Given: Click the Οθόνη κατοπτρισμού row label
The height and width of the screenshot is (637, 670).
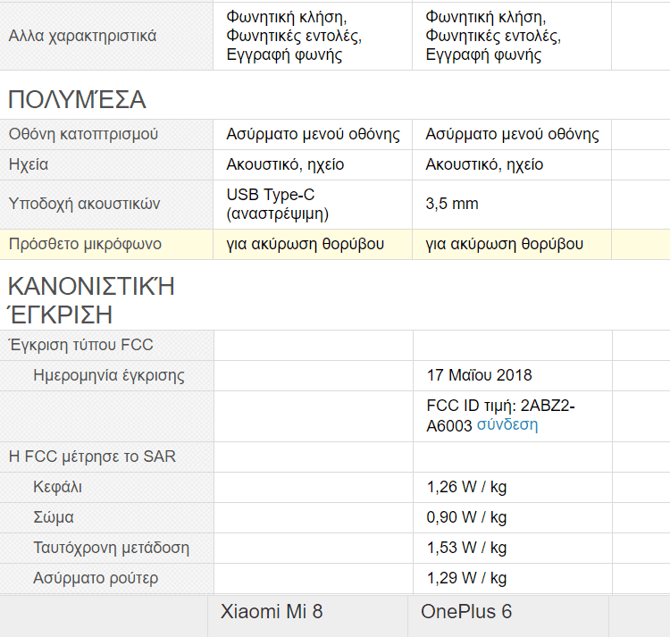Looking at the screenshot, I should pos(83,135).
